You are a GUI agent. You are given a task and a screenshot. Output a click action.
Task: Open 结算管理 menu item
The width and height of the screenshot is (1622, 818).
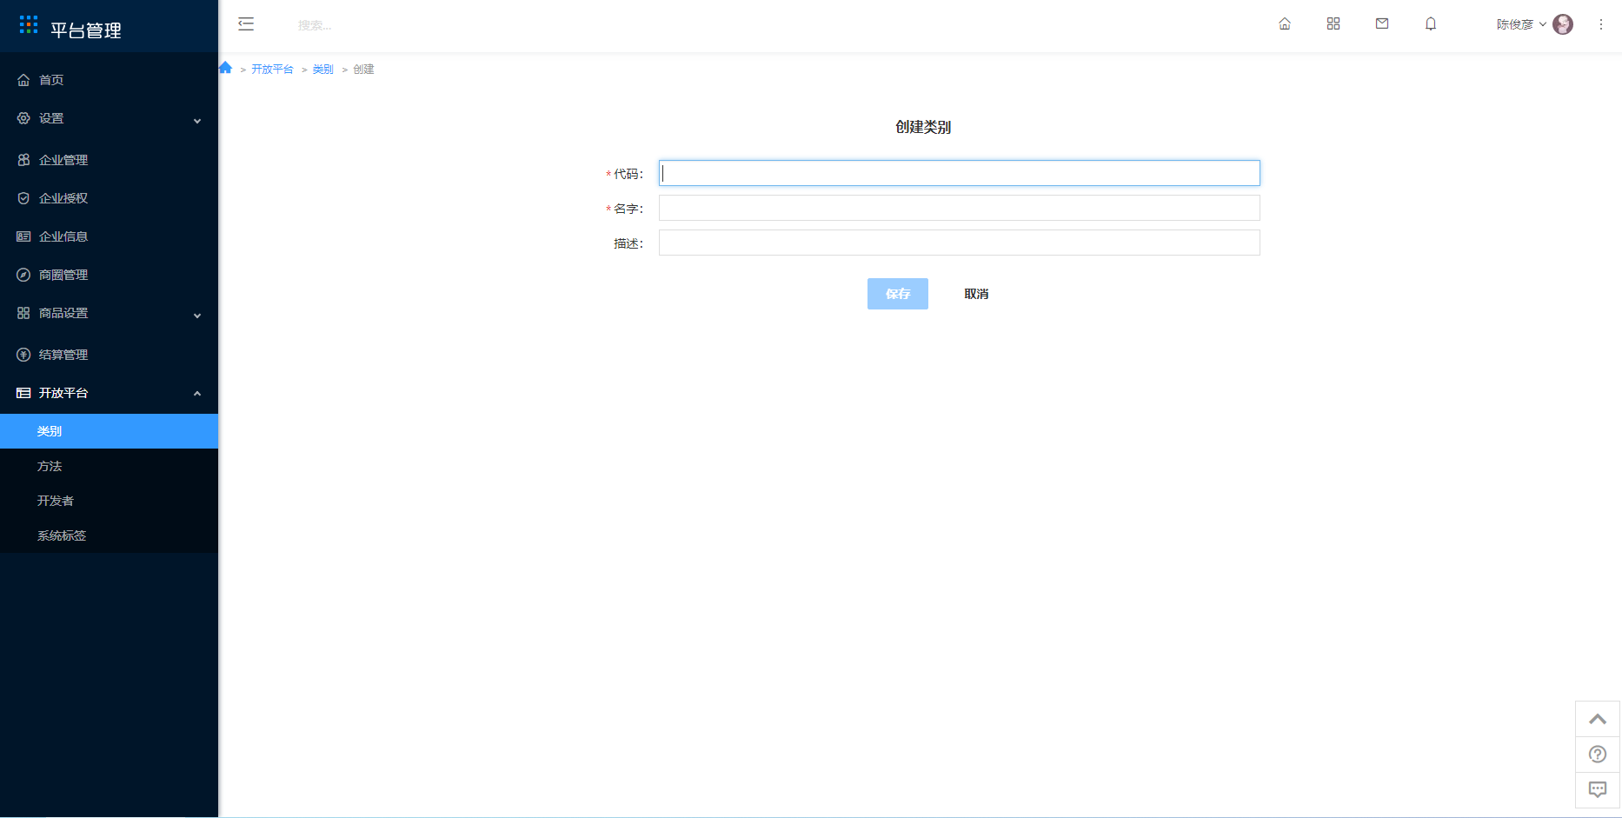109,355
